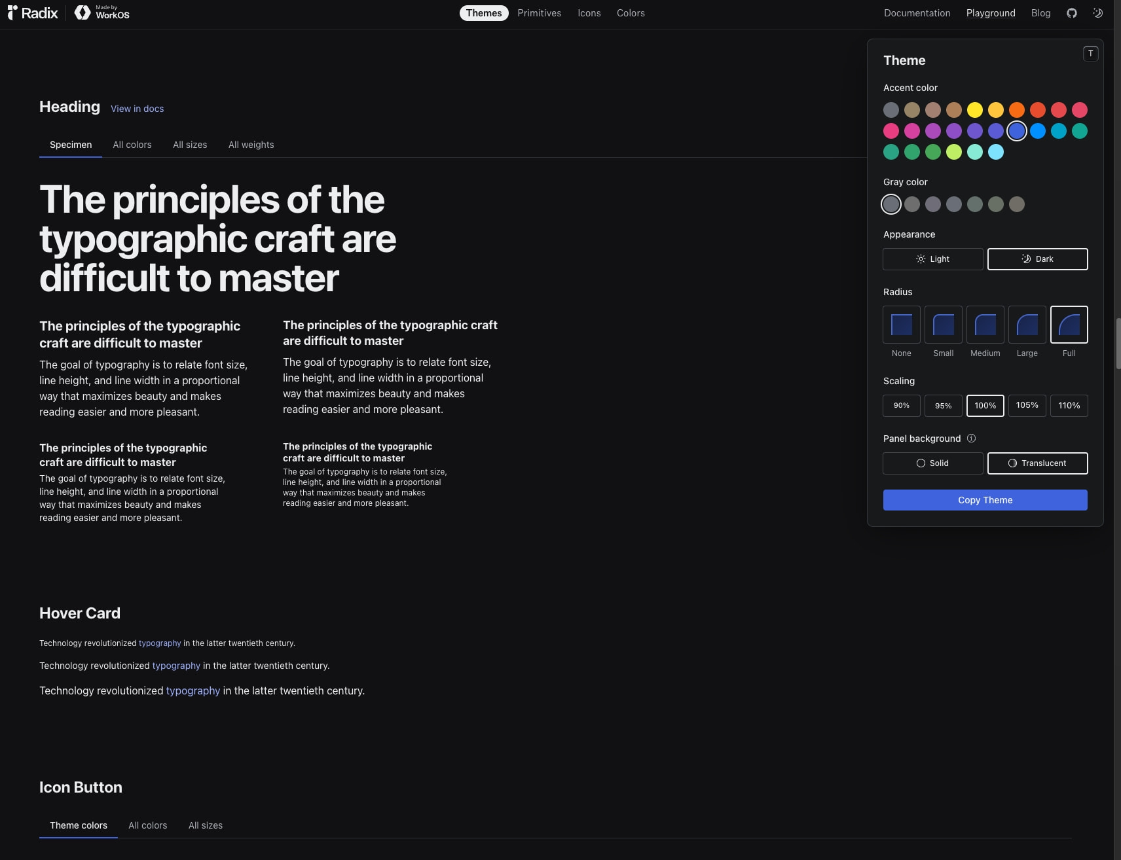The height and width of the screenshot is (860, 1121).
Task: Go to Colors in the top navigation
Action: tap(631, 13)
